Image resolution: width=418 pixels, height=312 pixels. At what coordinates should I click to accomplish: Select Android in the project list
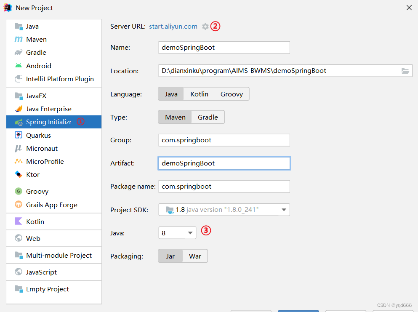pos(54,66)
